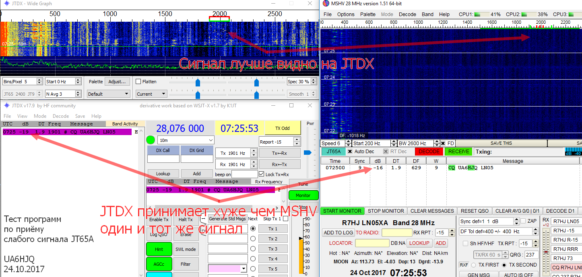Screen dimensions: 582x277
Task: Click the Spec 30 % spinbox
Action: click(301, 82)
